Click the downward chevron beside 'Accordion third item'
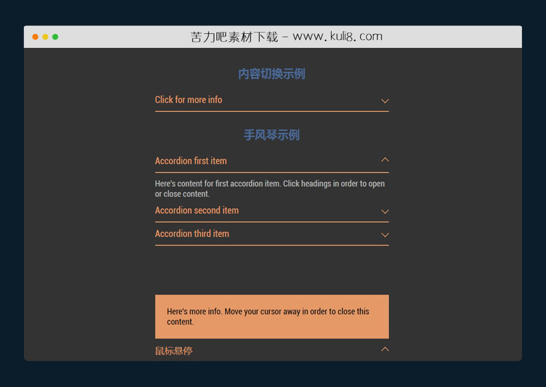The width and height of the screenshot is (546, 387). point(385,235)
